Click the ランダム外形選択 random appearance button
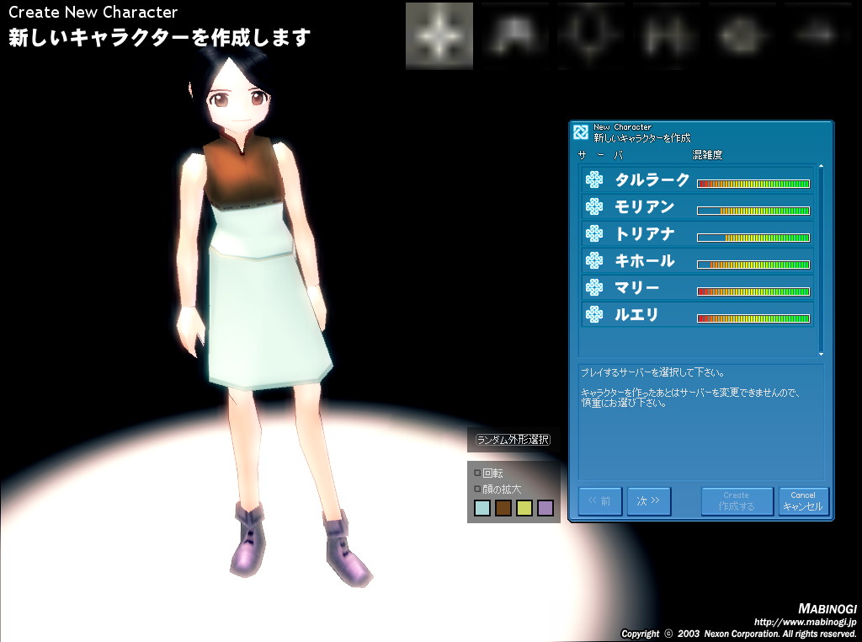Viewport: 862px width, 642px height. 513,440
